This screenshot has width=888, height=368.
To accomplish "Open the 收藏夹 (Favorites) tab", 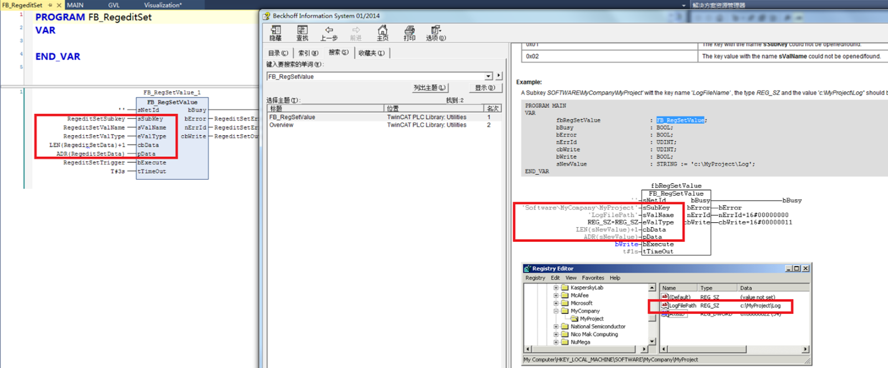I will click(x=372, y=53).
